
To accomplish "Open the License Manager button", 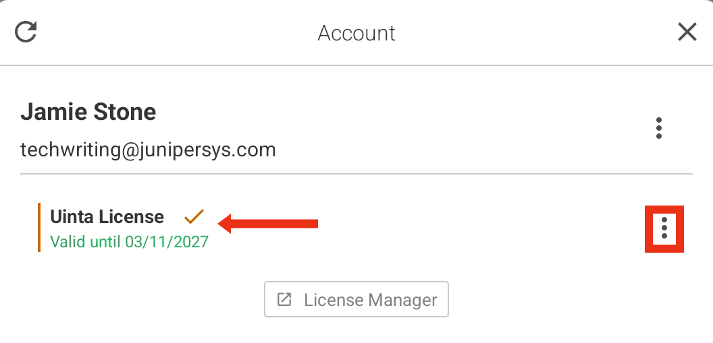I will 356,299.
